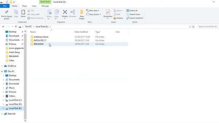
Task: Open Easy access dropdown
Action: [93, 14]
